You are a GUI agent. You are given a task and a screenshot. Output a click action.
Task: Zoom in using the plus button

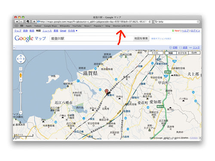(21, 80)
